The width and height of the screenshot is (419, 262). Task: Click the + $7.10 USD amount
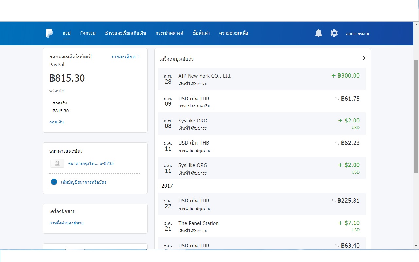[349, 226]
